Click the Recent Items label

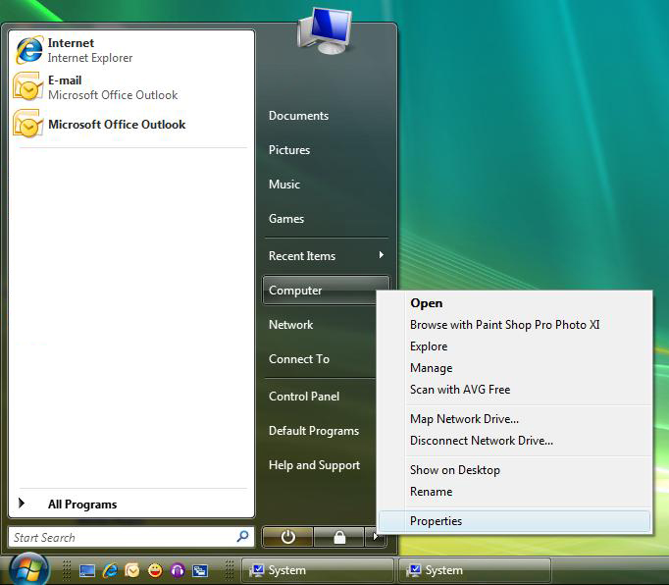[x=302, y=256]
